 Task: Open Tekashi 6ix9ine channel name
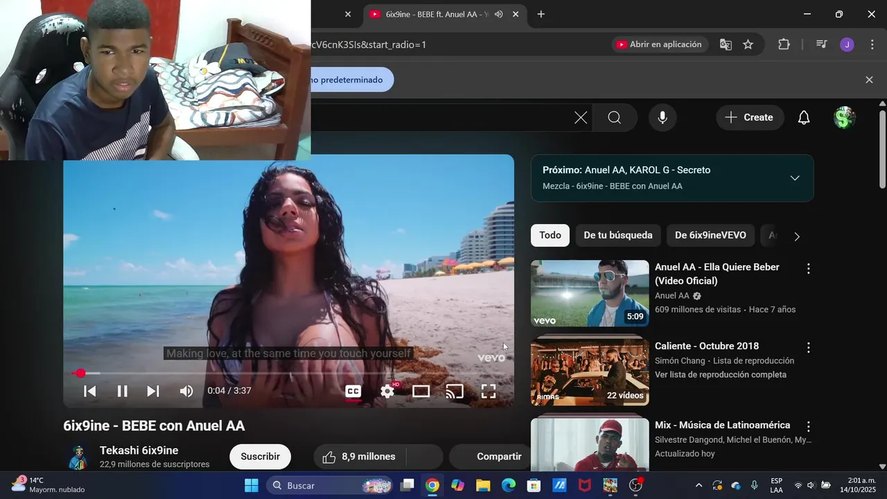pos(139,450)
